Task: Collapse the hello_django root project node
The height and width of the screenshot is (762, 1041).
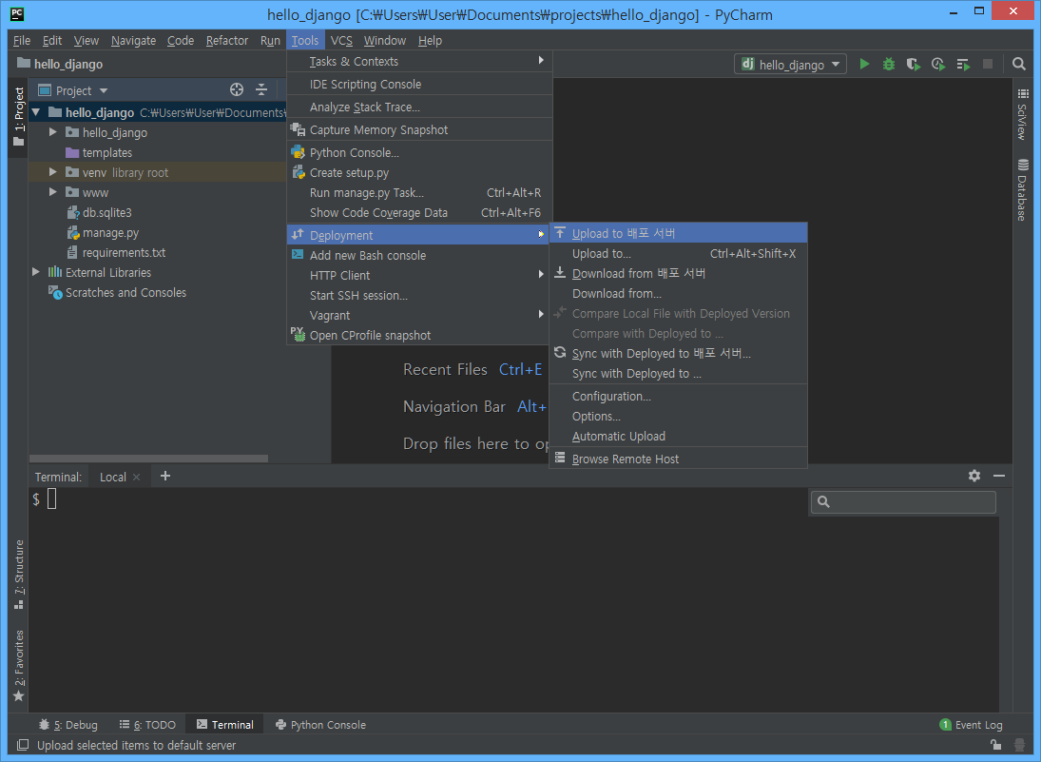Action: click(x=36, y=112)
